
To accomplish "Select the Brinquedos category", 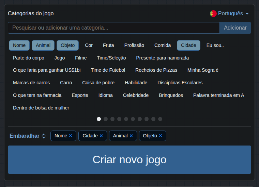I will [171, 95].
